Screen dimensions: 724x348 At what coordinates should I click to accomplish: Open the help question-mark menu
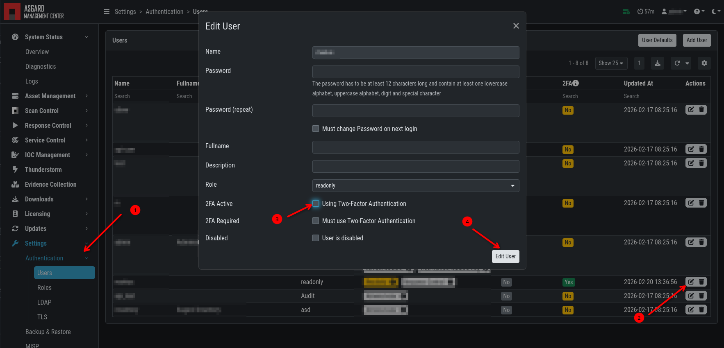699,11
